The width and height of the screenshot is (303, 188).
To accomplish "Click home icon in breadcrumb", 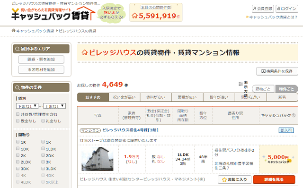I will [14, 30].
